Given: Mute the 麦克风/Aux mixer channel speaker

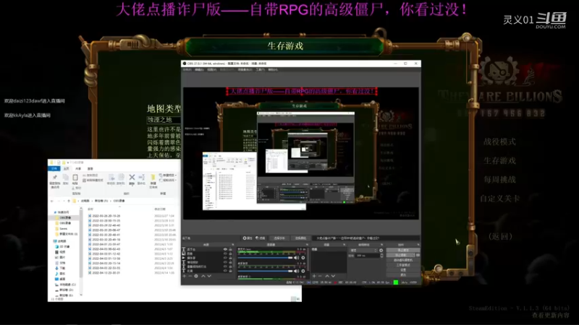Looking at the screenshot, I should click(296, 258).
